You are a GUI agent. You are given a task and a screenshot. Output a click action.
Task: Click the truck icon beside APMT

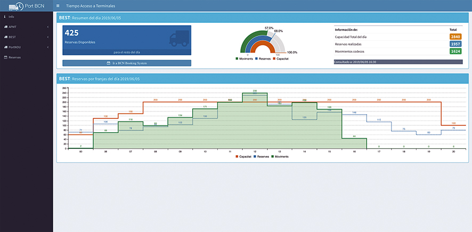point(5,27)
